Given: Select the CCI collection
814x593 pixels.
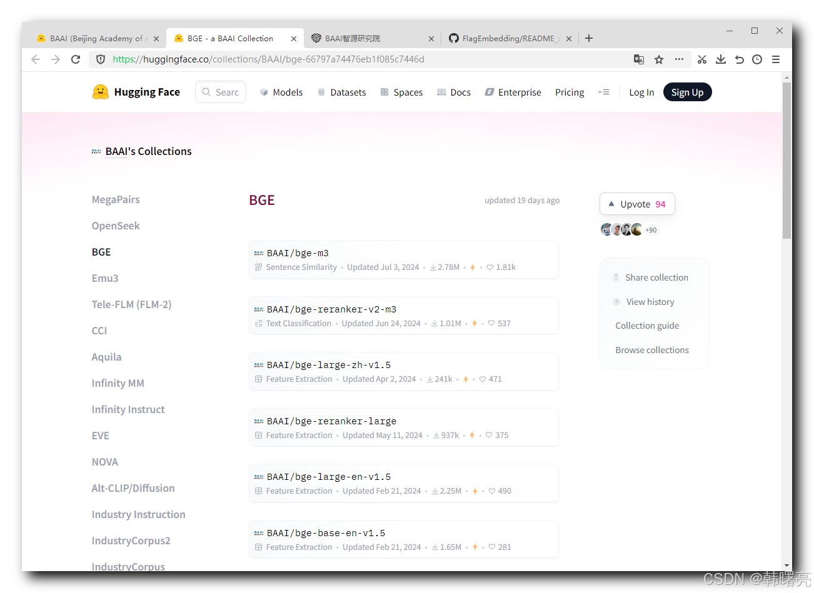Looking at the screenshot, I should (99, 331).
